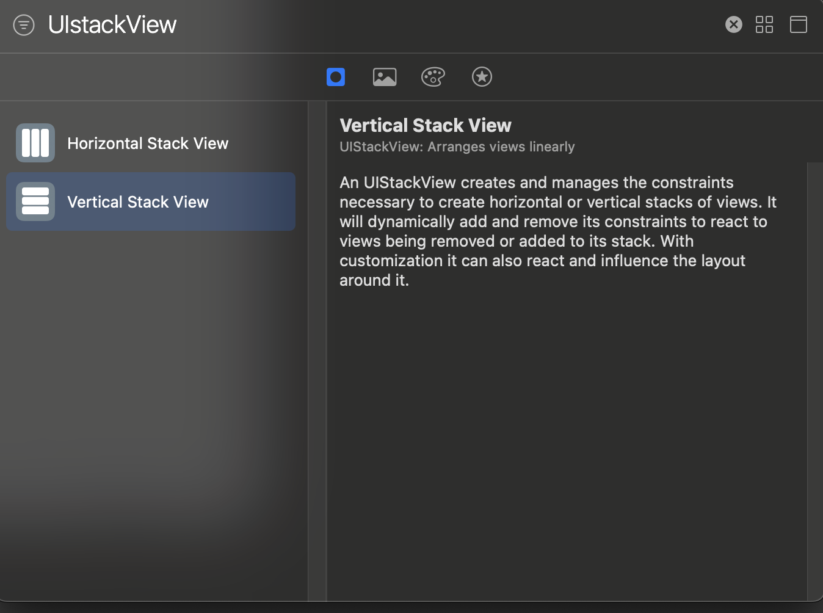Viewport: 823px width, 613px height.
Task: Click the Horizontal Stack View icon
Action: 35,143
